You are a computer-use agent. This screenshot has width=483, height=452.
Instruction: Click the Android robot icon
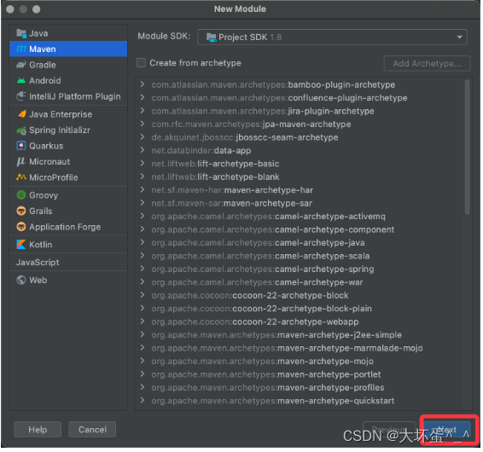point(21,81)
